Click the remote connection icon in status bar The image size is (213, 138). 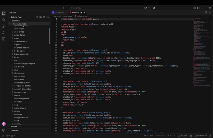tap(3, 136)
